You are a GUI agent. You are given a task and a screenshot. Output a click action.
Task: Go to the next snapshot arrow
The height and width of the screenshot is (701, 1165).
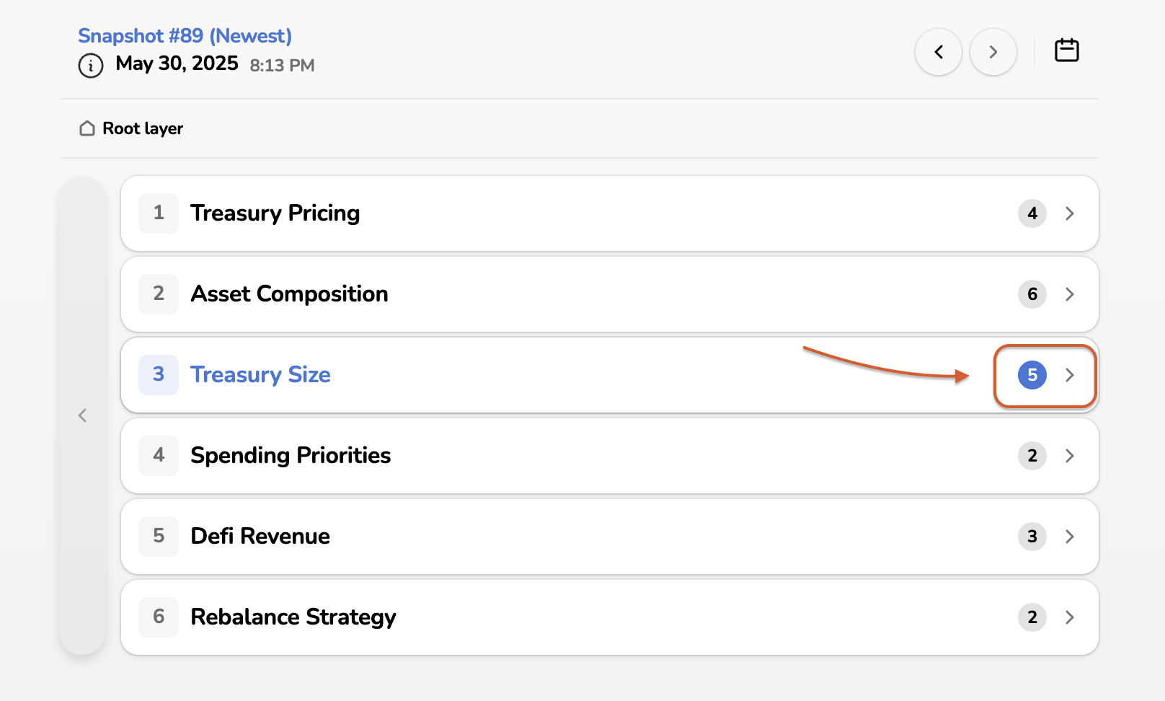click(x=993, y=52)
